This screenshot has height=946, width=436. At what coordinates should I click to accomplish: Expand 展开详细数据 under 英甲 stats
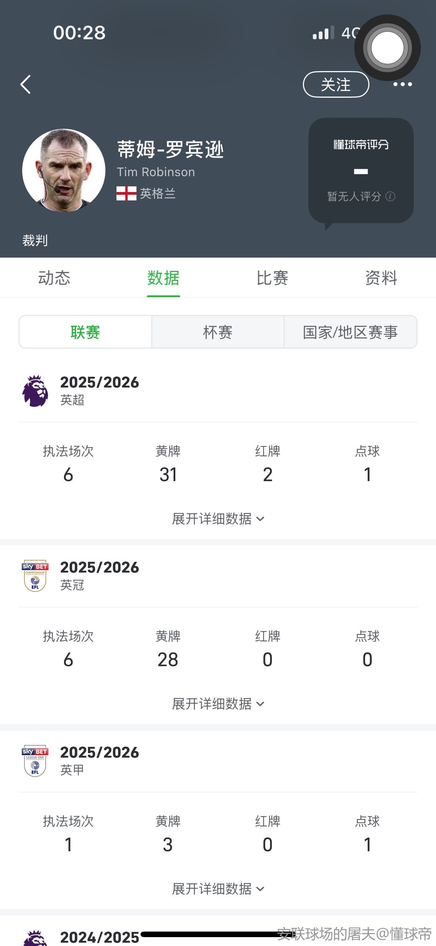(218, 889)
